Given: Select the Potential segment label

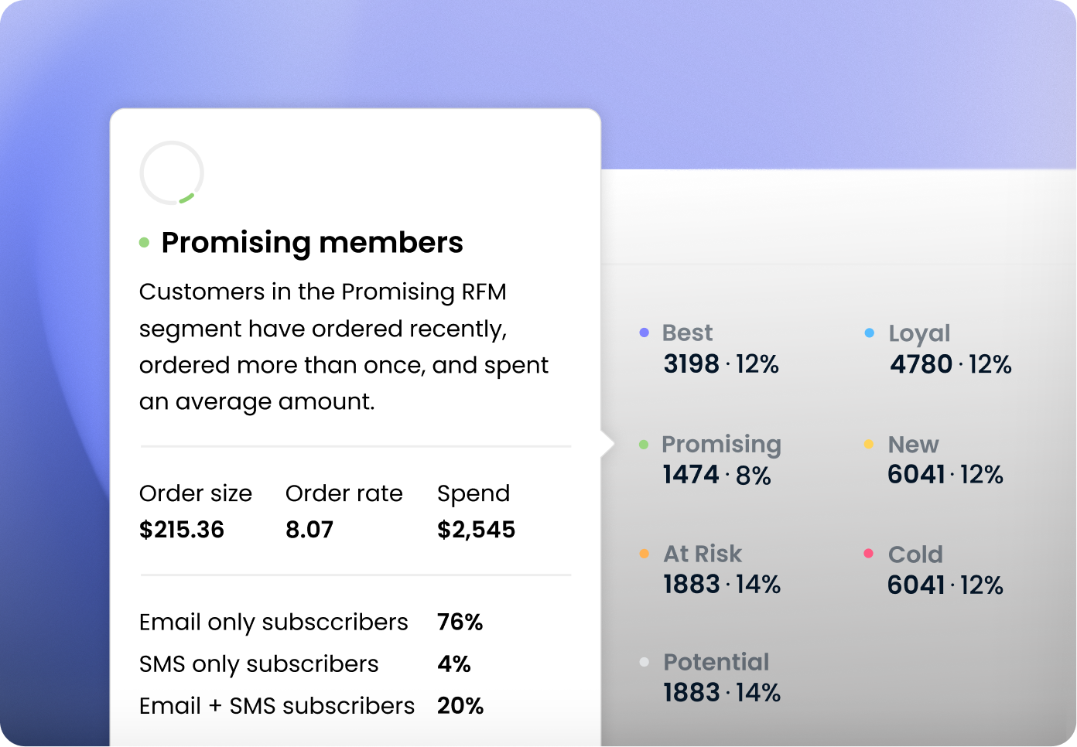Looking at the screenshot, I should tap(716, 662).
